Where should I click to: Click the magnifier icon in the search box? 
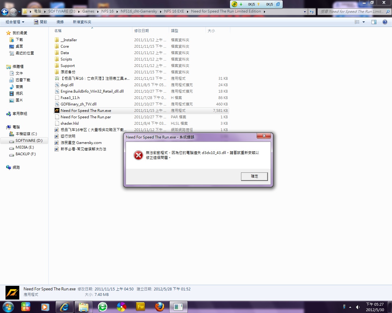pos(388,12)
